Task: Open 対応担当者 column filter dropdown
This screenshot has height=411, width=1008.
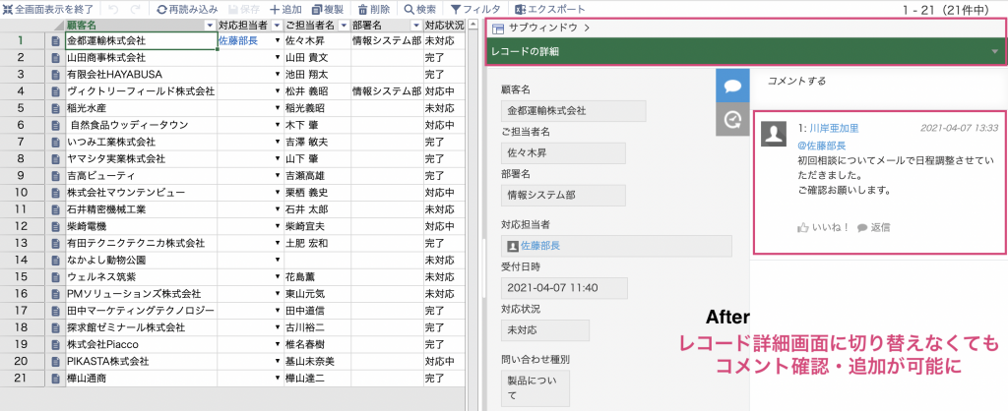Action: tap(277, 25)
